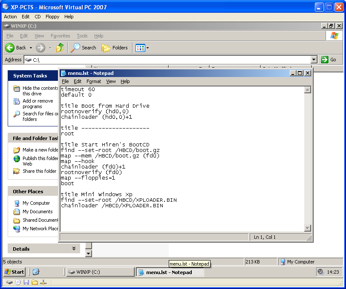The image size is (346, 289).
Task: Open the Forward button history dropdown
Action: [50, 48]
